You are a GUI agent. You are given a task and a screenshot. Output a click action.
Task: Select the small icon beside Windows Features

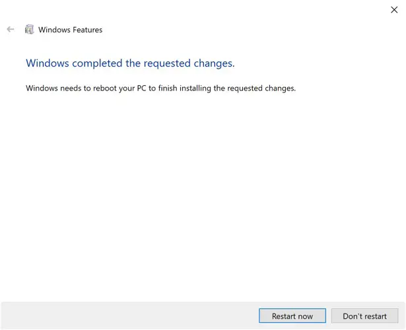pyautogui.click(x=29, y=30)
